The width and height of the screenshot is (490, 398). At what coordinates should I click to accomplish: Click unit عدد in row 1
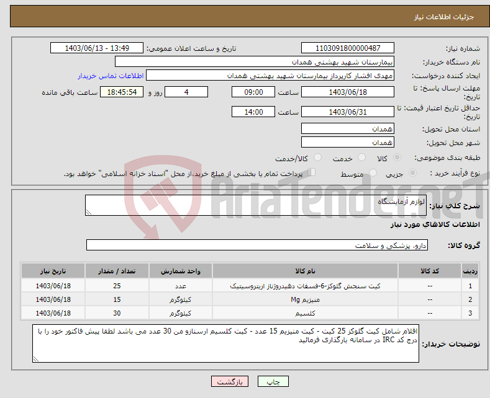tap(181, 286)
